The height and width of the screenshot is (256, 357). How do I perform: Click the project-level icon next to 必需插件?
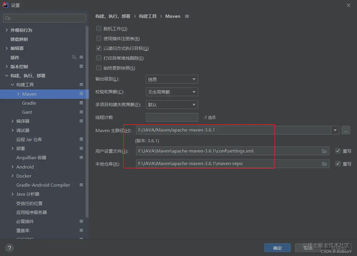(x=81, y=221)
